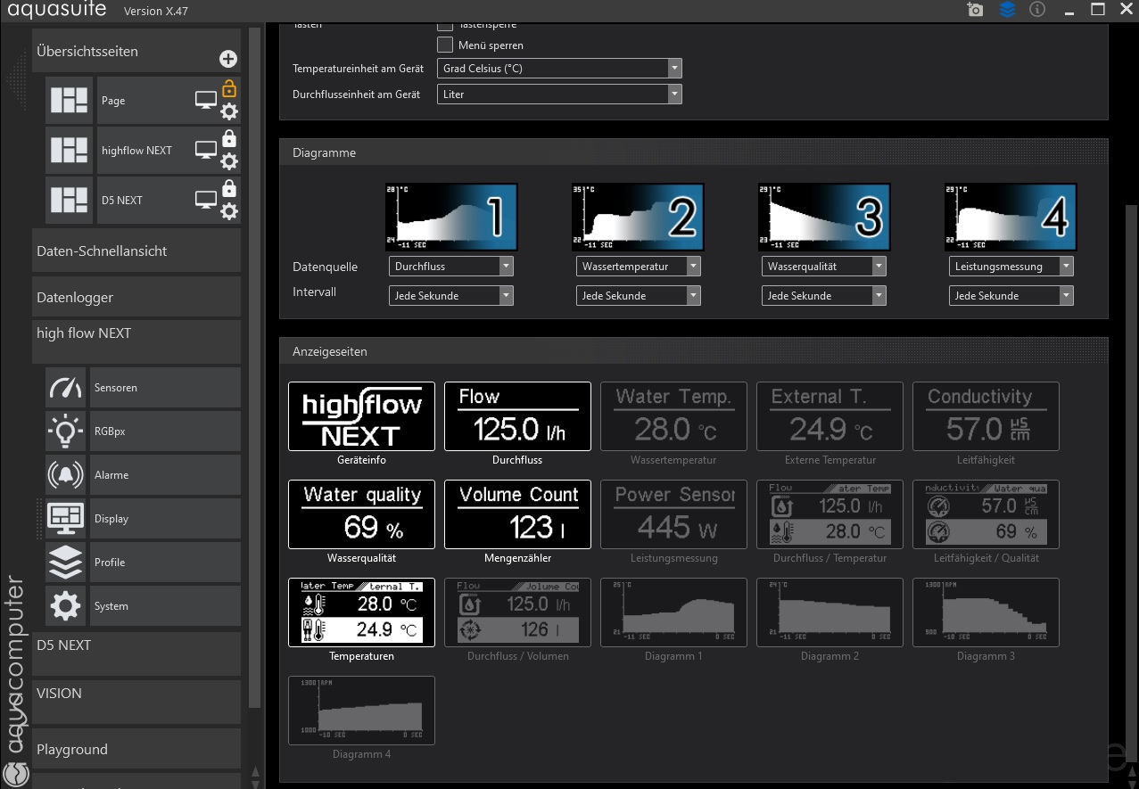Open Datenquelle dropdown showing Wassertemperatur
1139x789 pixels.
(639, 266)
